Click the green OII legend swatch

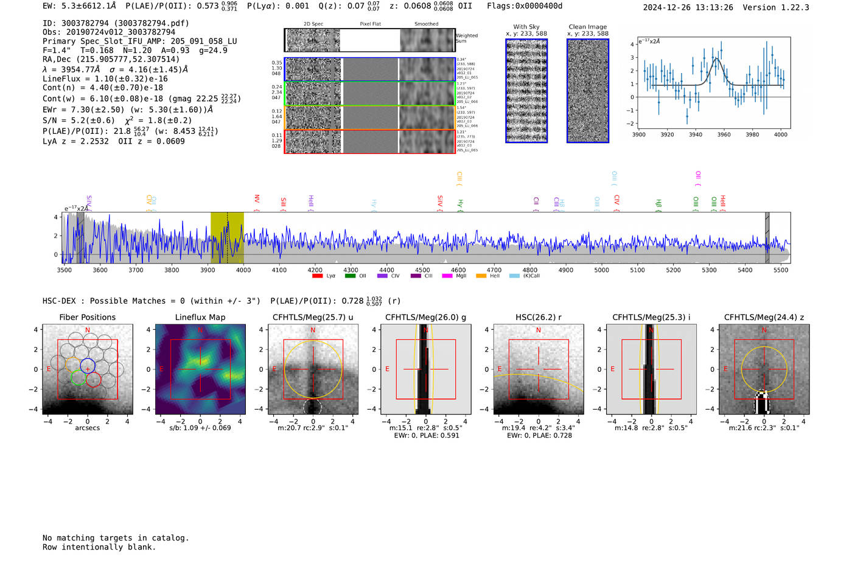click(x=350, y=276)
